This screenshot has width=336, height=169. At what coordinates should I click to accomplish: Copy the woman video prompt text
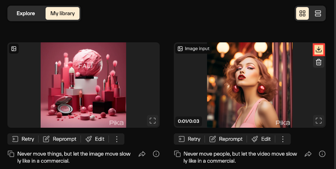click(x=178, y=154)
